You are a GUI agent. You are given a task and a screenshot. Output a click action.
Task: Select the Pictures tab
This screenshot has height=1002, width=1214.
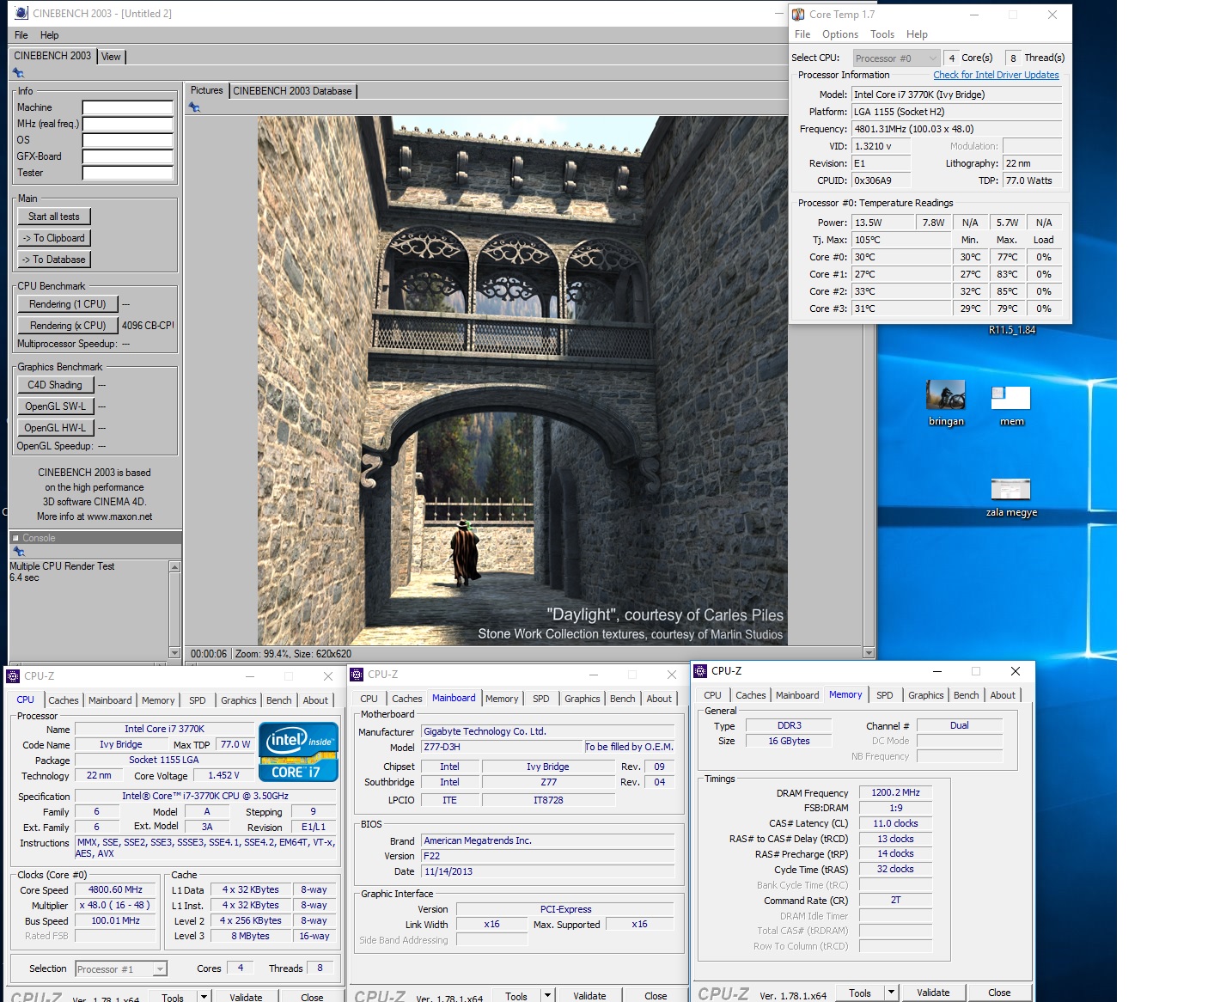pyautogui.click(x=206, y=90)
